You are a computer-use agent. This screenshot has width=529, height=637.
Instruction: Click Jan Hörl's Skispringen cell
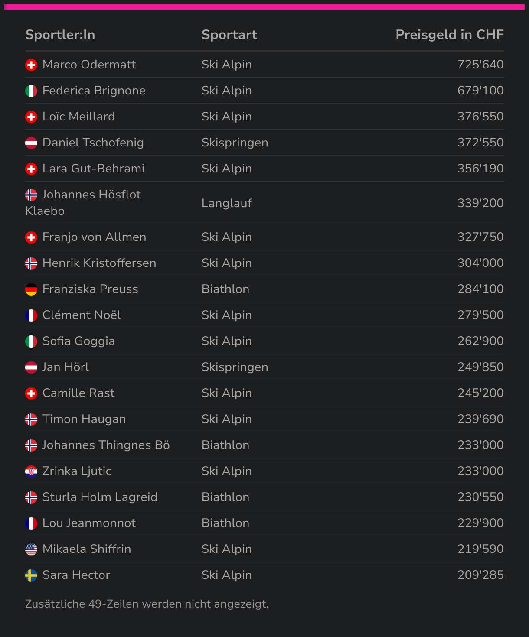tap(235, 367)
